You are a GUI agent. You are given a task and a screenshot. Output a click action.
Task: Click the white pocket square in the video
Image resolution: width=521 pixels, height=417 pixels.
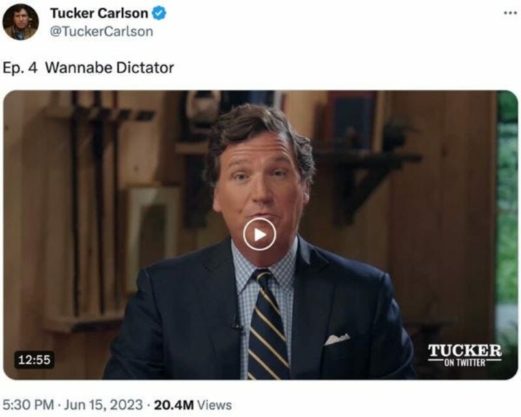point(337,338)
